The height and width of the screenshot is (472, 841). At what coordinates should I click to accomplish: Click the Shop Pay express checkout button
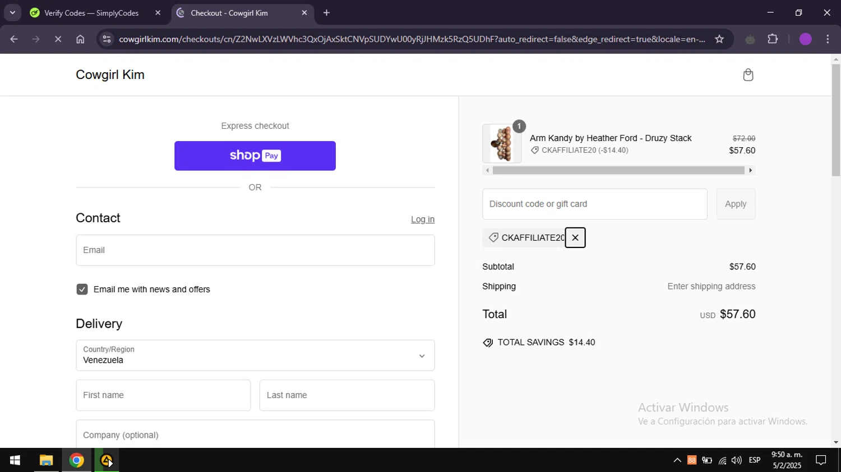(x=255, y=156)
